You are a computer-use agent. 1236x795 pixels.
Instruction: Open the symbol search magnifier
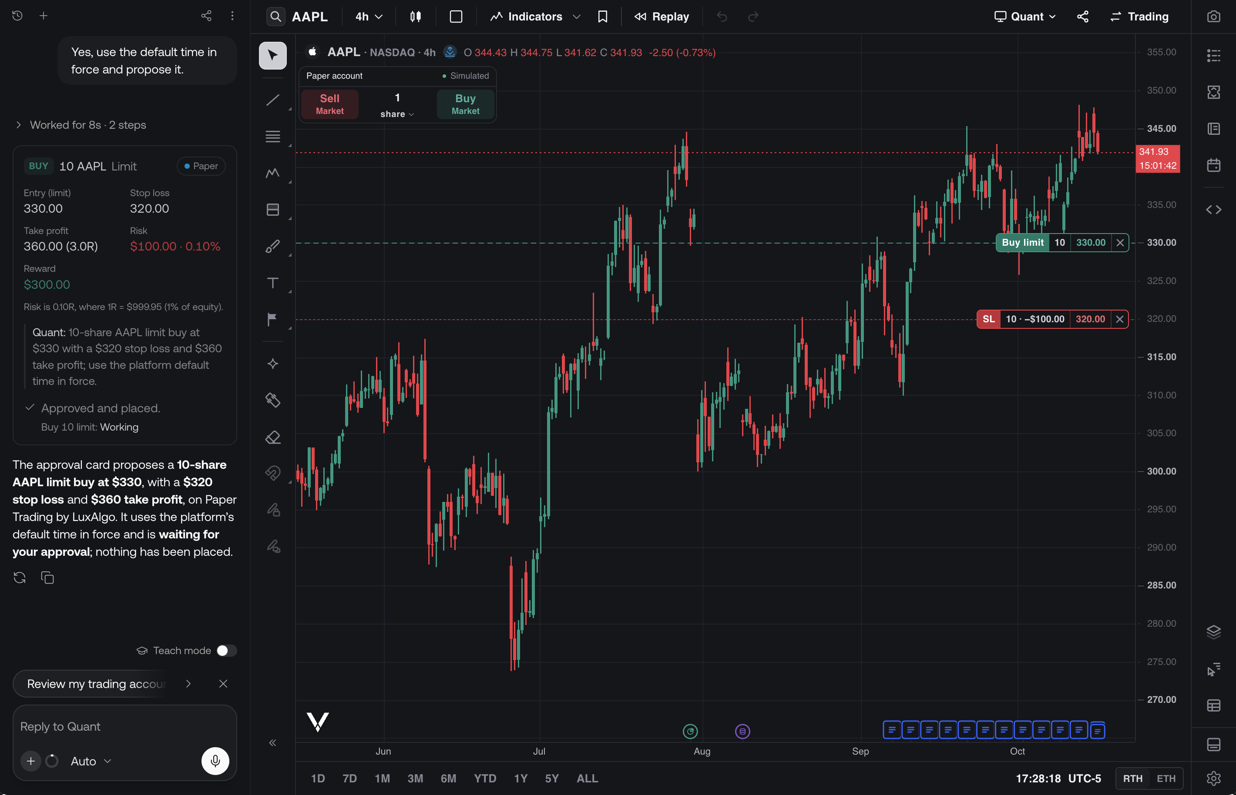tap(276, 17)
